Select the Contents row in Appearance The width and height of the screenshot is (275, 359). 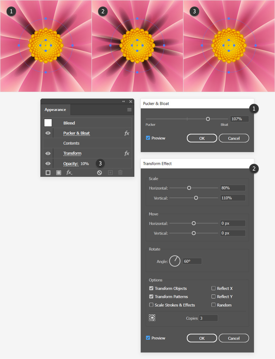pyautogui.click(x=87, y=143)
